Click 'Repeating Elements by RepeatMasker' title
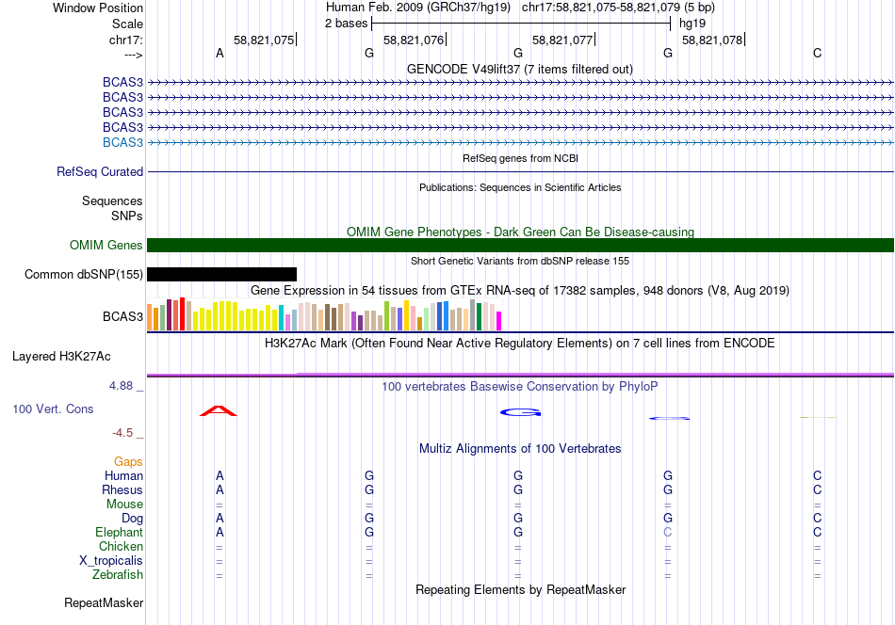Image resolution: width=895 pixels, height=625 pixels. tap(520, 590)
